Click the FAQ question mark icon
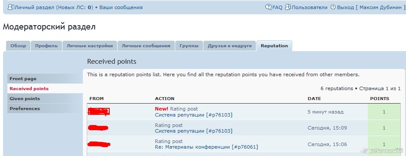The image size is (406, 156). coord(268,7)
